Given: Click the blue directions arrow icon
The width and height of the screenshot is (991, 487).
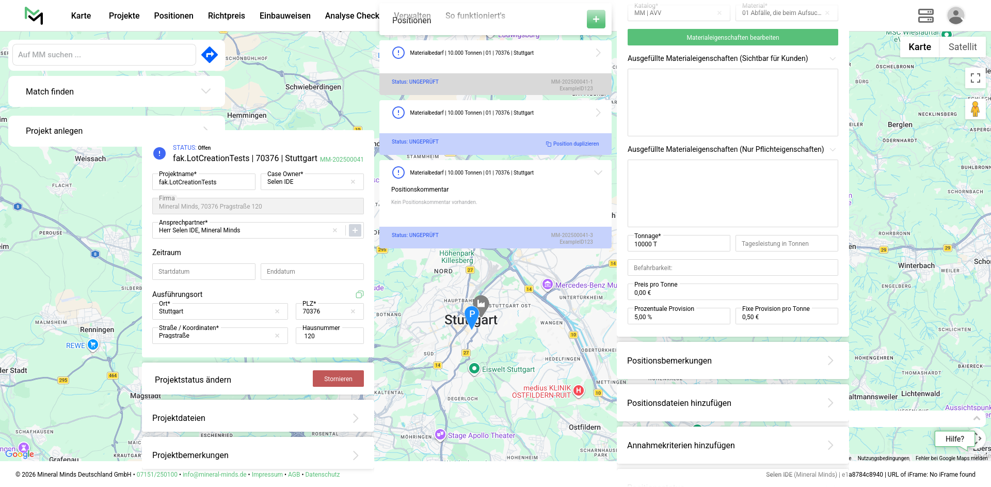Looking at the screenshot, I should pyautogui.click(x=209, y=55).
